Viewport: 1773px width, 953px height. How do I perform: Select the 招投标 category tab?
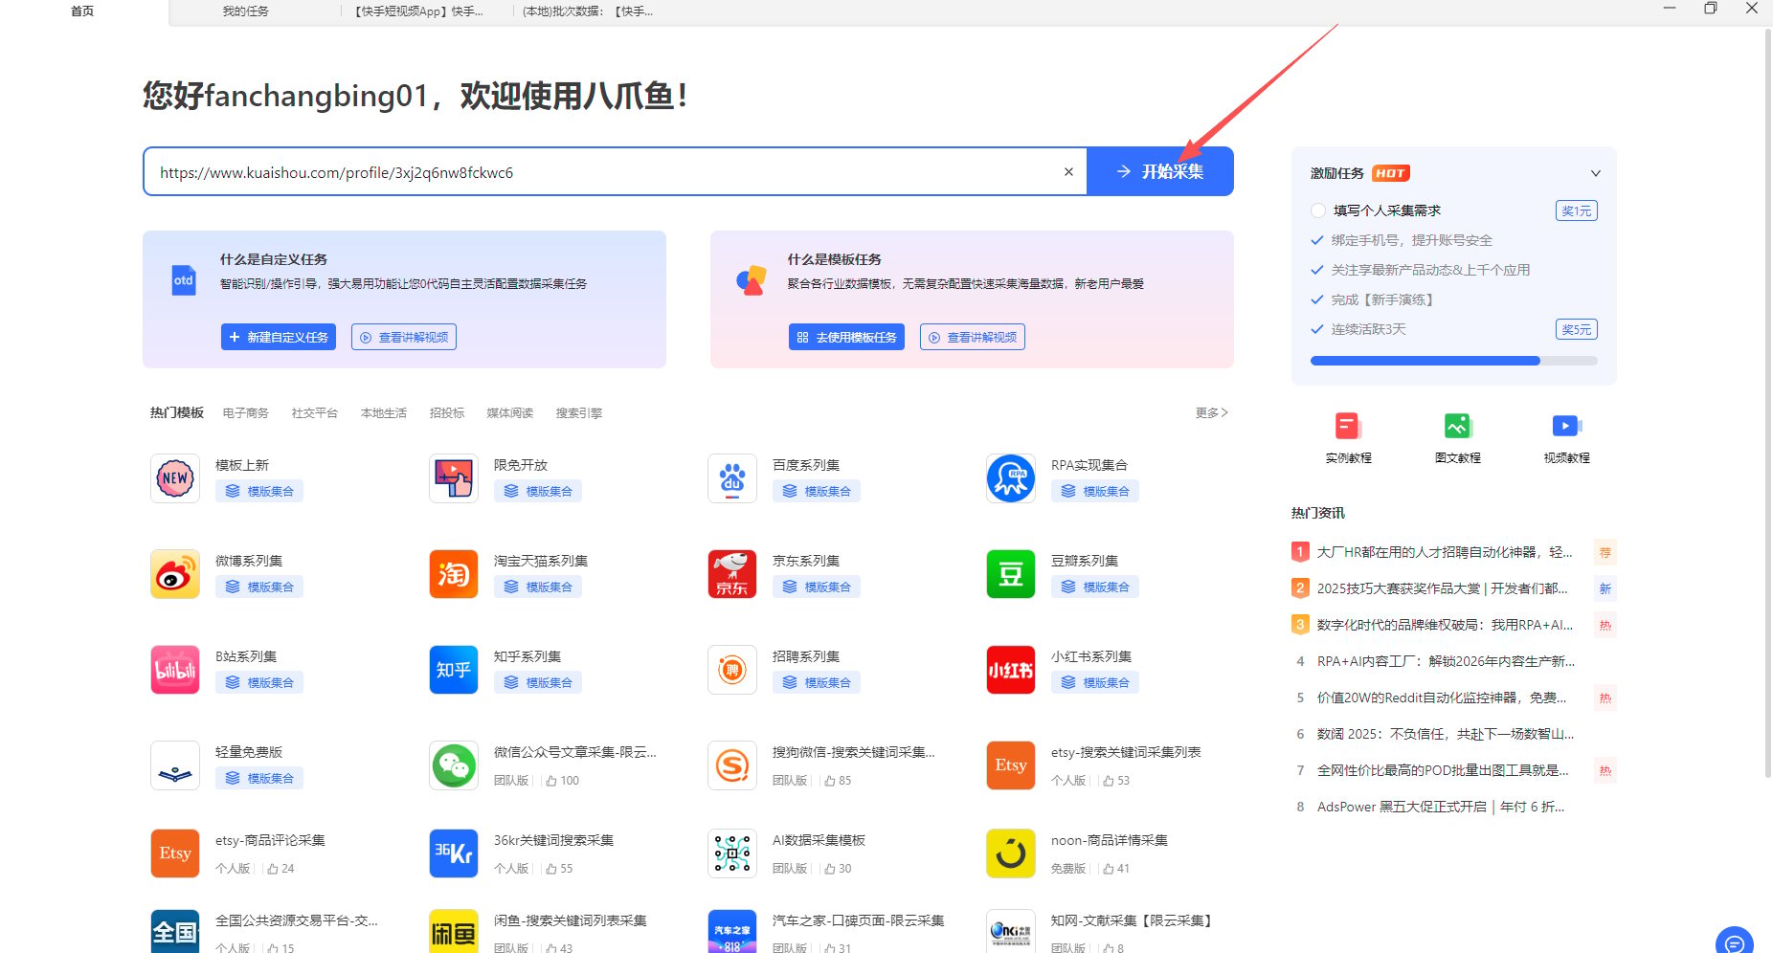coord(447,413)
